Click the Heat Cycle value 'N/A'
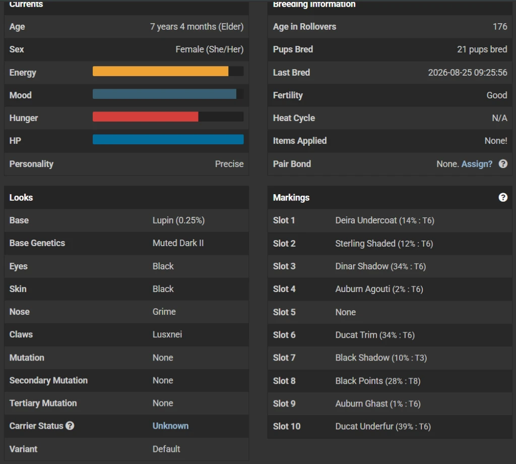Image resolution: width=516 pixels, height=464 pixels. point(499,118)
